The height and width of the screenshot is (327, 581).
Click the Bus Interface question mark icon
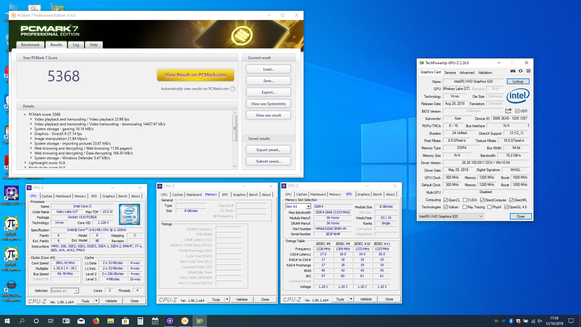point(528,126)
